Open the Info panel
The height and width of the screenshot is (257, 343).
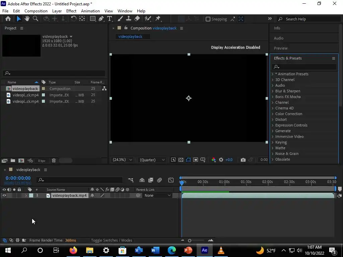point(277,28)
